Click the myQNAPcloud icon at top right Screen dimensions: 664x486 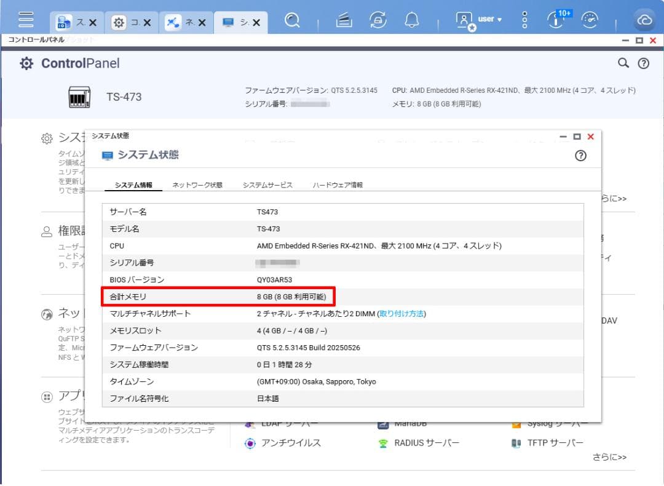(x=644, y=21)
